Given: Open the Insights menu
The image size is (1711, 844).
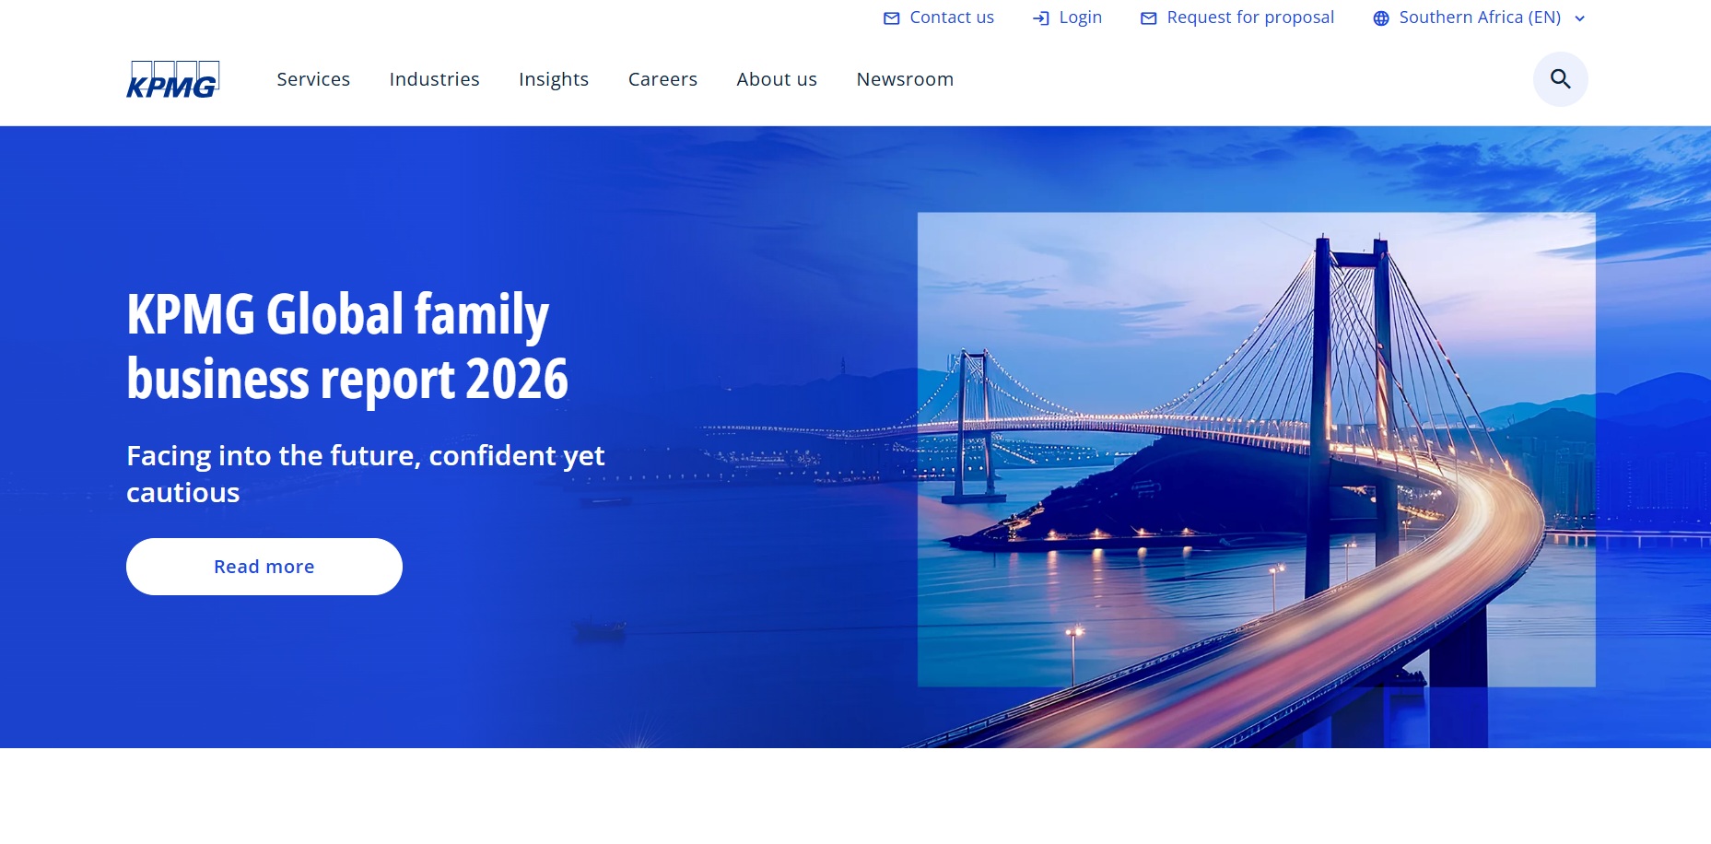Looking at the screenshot, I should click(x=554, y=79).
